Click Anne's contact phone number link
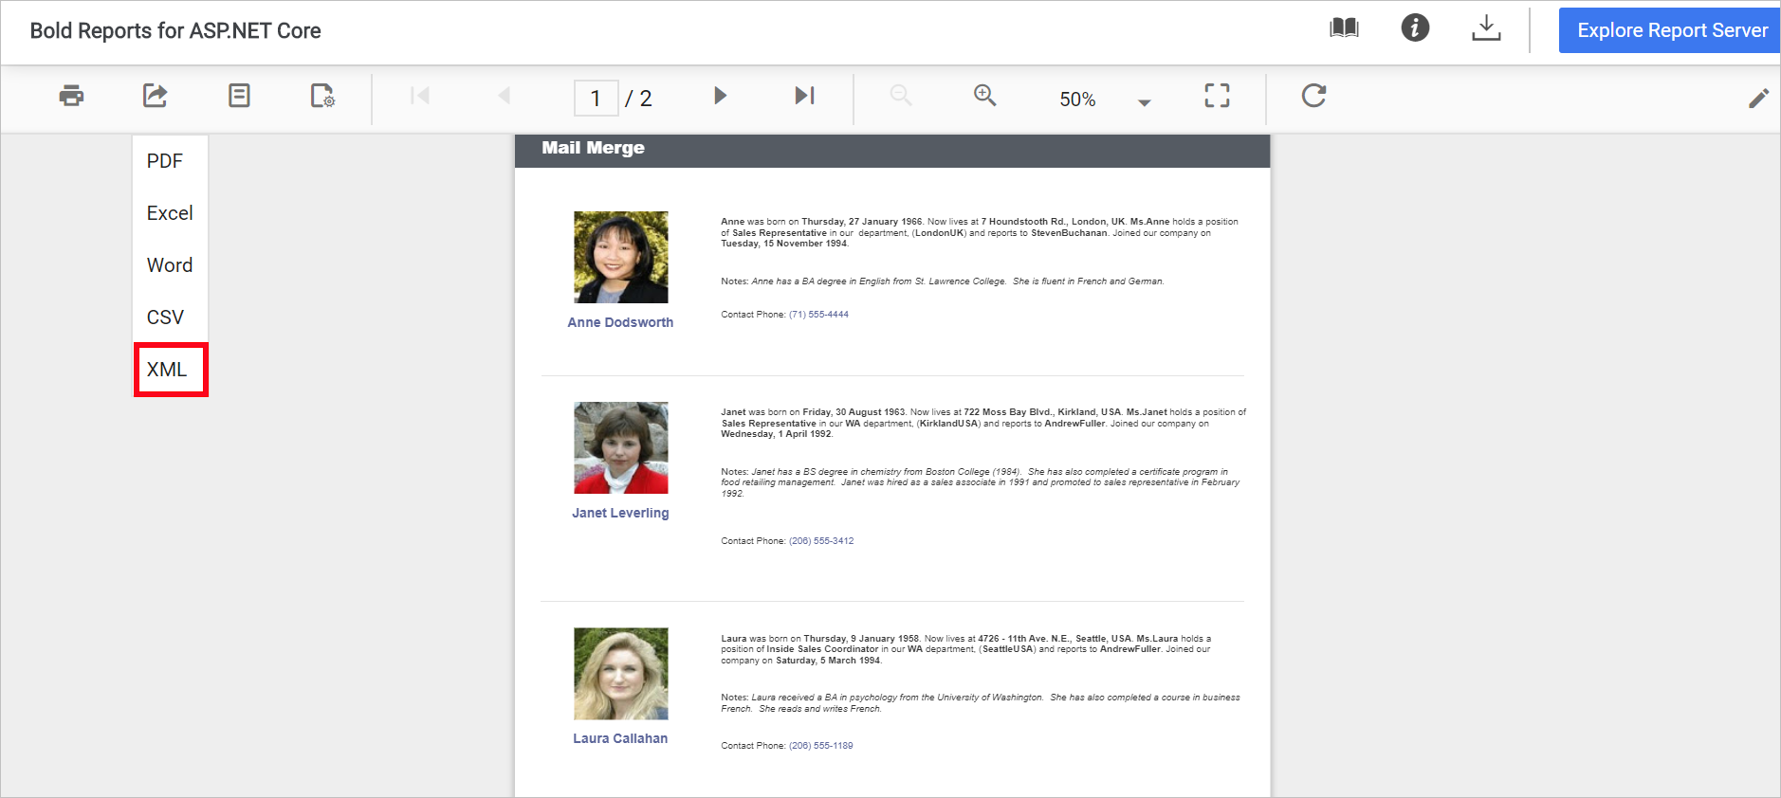This screenshot has width=1781, height=798. point(818,315)
